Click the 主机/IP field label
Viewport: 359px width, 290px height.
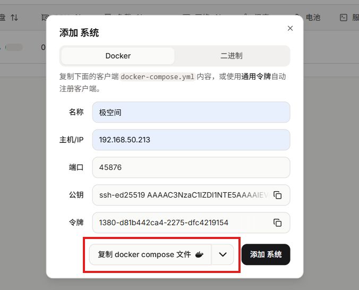(71, 140)
